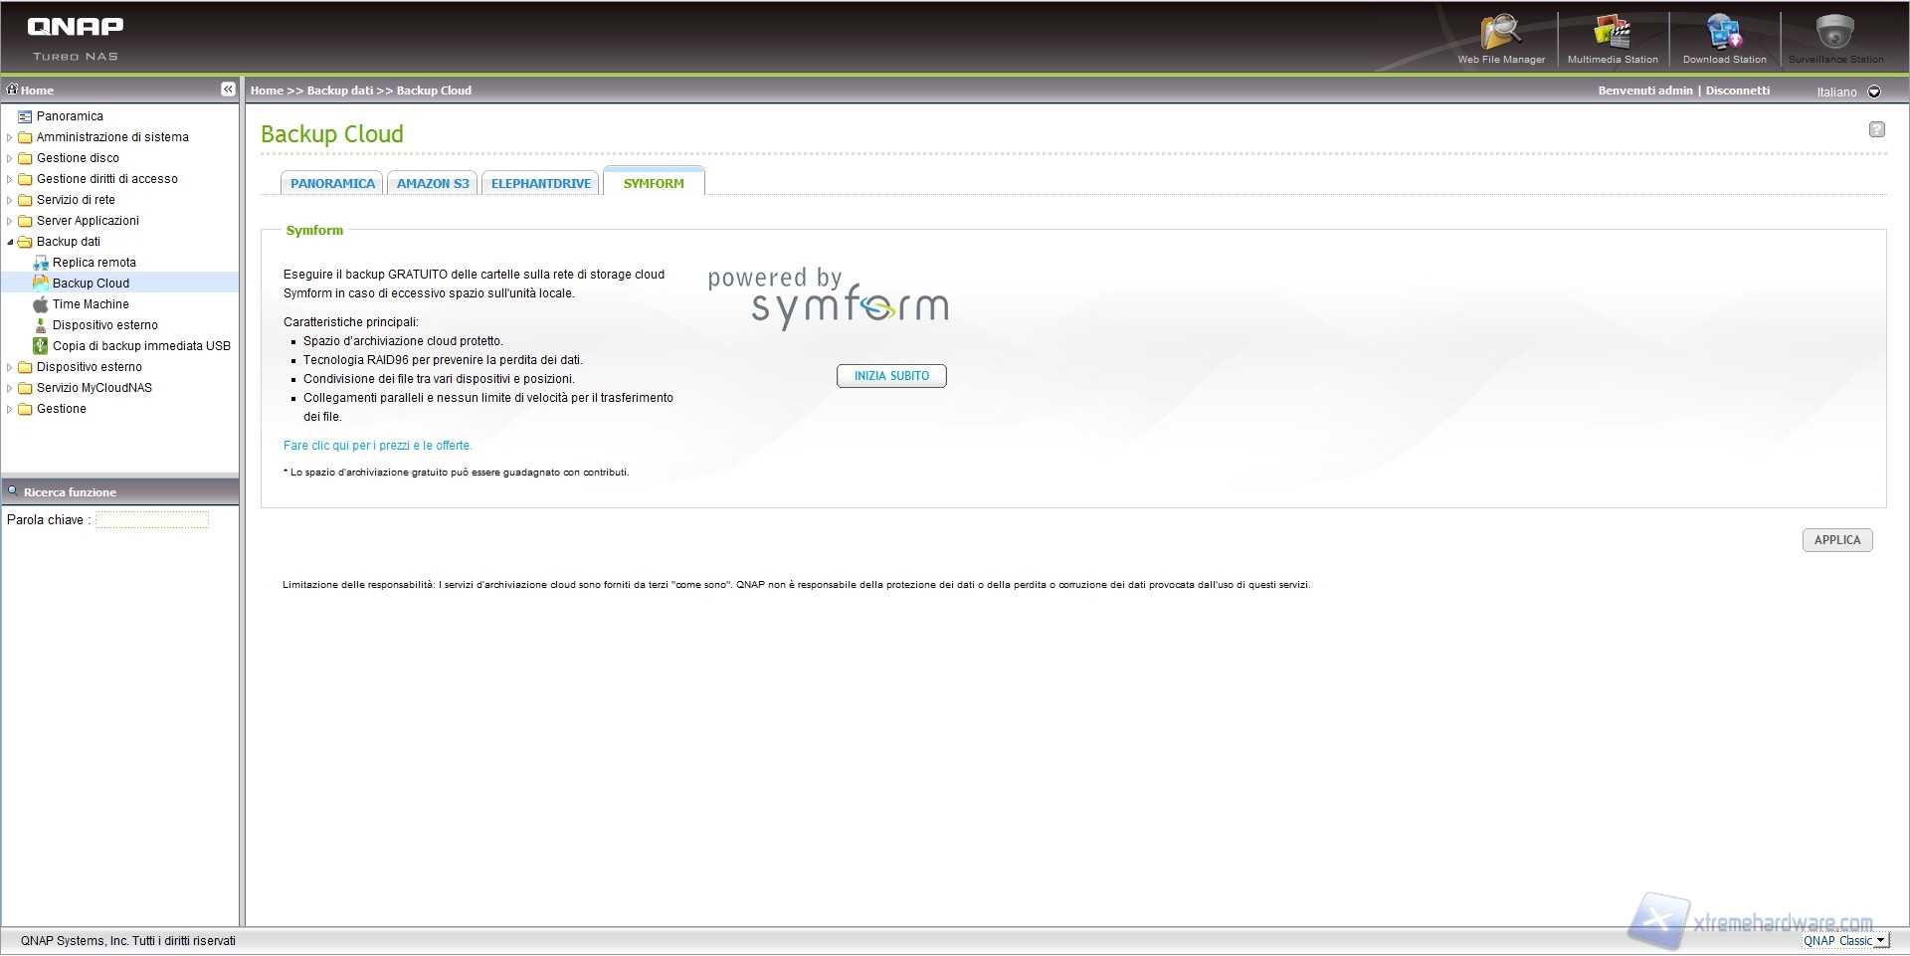Collapse the Backup dati tree node

[10, 242]
